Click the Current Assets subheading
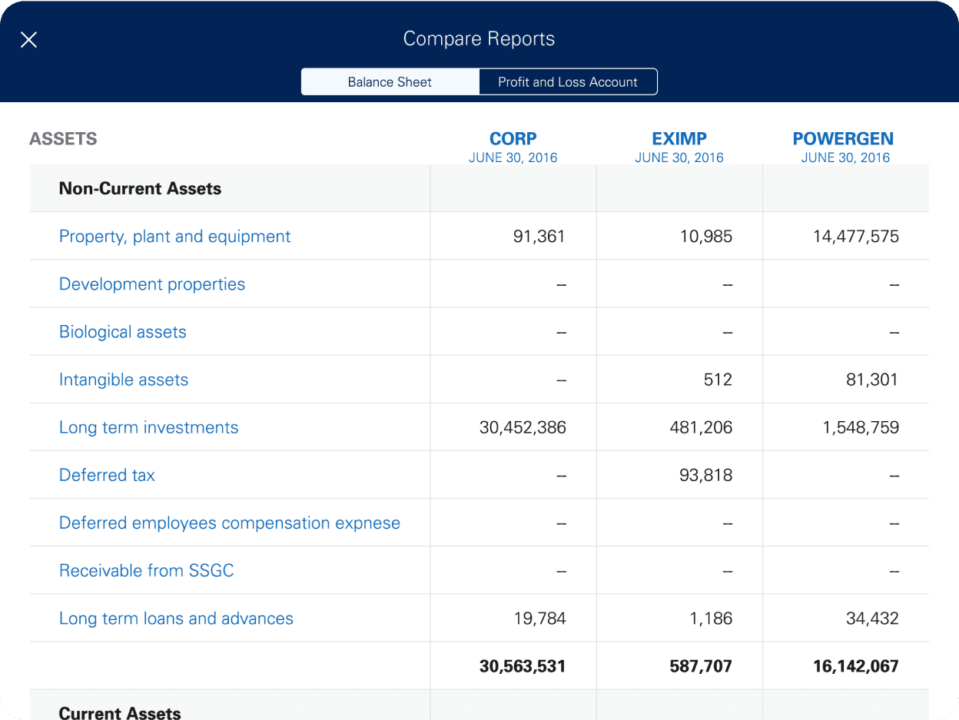This screenshot has height=720, width=959. point(120,713)
